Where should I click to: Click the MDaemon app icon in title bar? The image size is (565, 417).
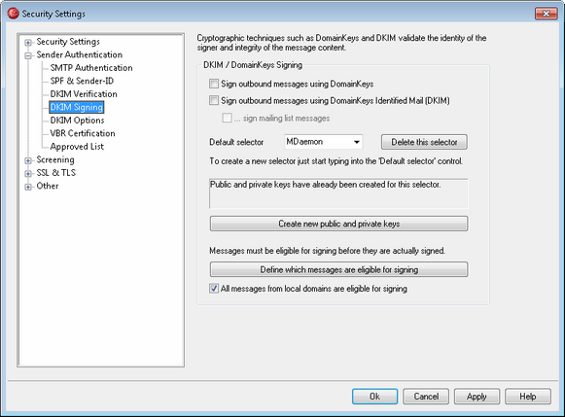pyautogui.click(x=13, y=14)
